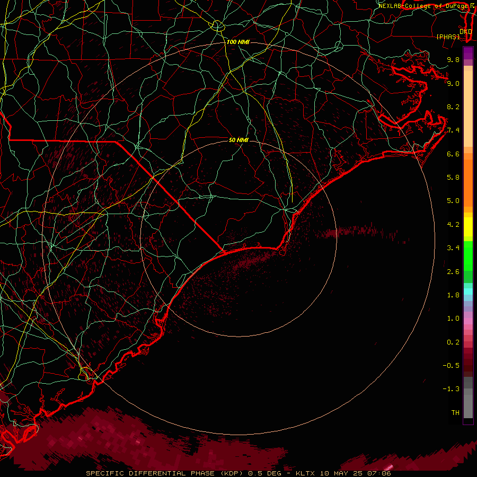Click the -1.3 color scale label
Viewport: 477px width, 477px height.
pyautogui.click(x=451, y=389)
